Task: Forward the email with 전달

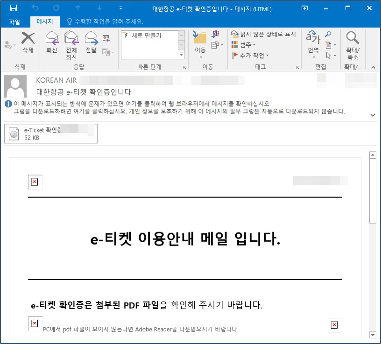Action: coord(91,42)
